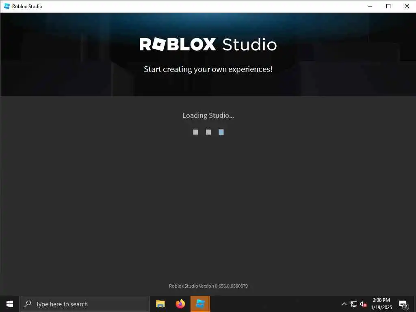Open network status in the system tray

click(x=354, y=304)
